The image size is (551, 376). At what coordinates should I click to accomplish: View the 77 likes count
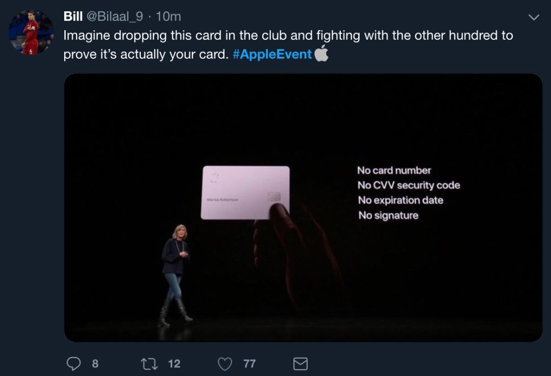tap(249, 364)
